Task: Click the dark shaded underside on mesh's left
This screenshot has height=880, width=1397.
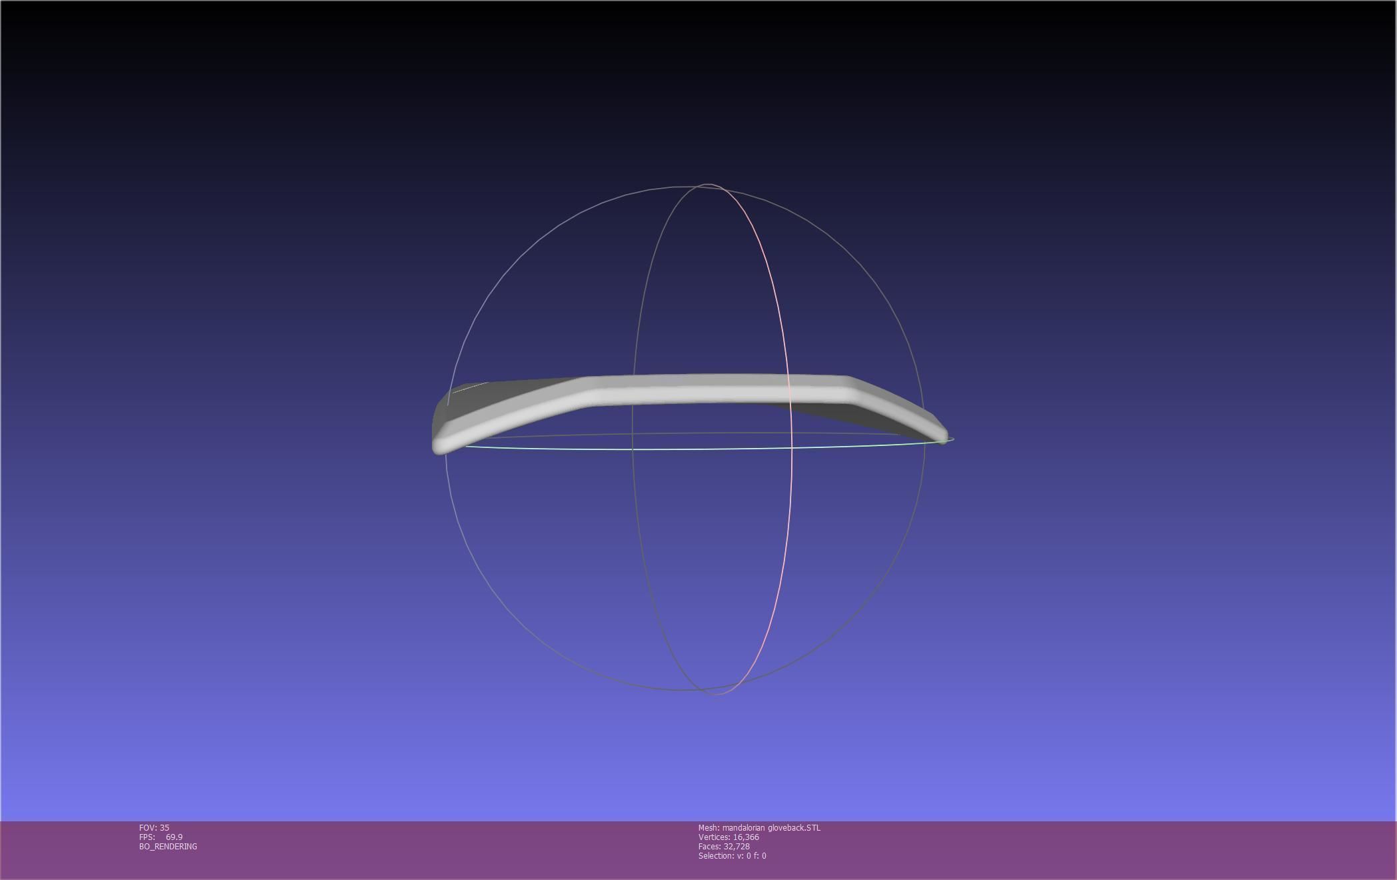Action: tap(493, 396)
